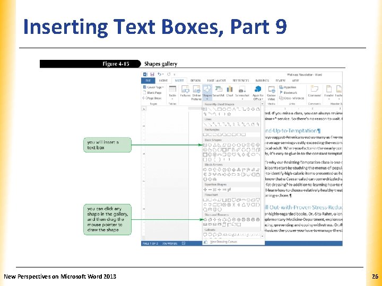Click the 756 WORDS count in the status bar

[x=170, y=243]
